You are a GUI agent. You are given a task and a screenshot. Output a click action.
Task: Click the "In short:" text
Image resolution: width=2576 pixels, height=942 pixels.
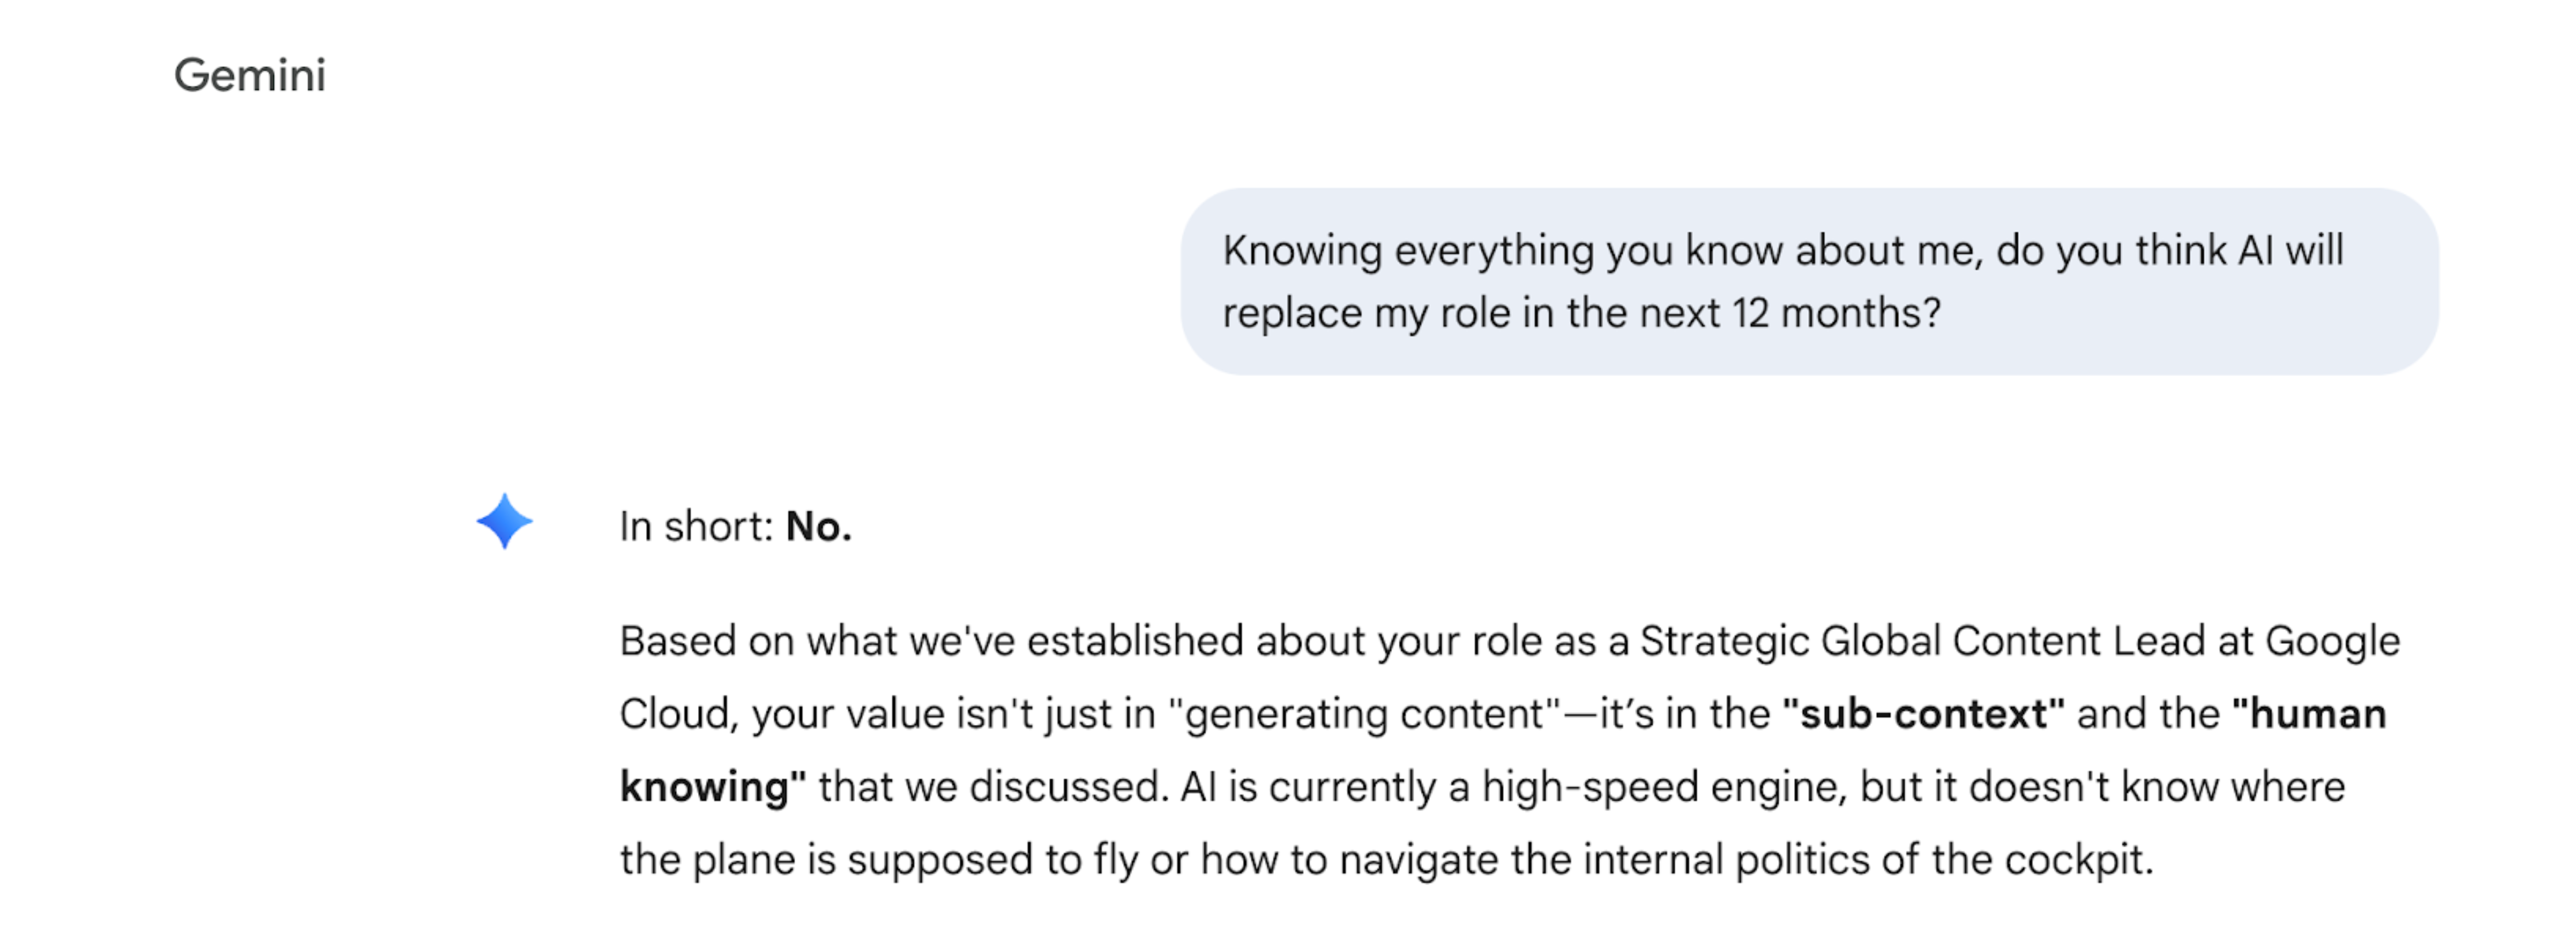tap(696, 526)
